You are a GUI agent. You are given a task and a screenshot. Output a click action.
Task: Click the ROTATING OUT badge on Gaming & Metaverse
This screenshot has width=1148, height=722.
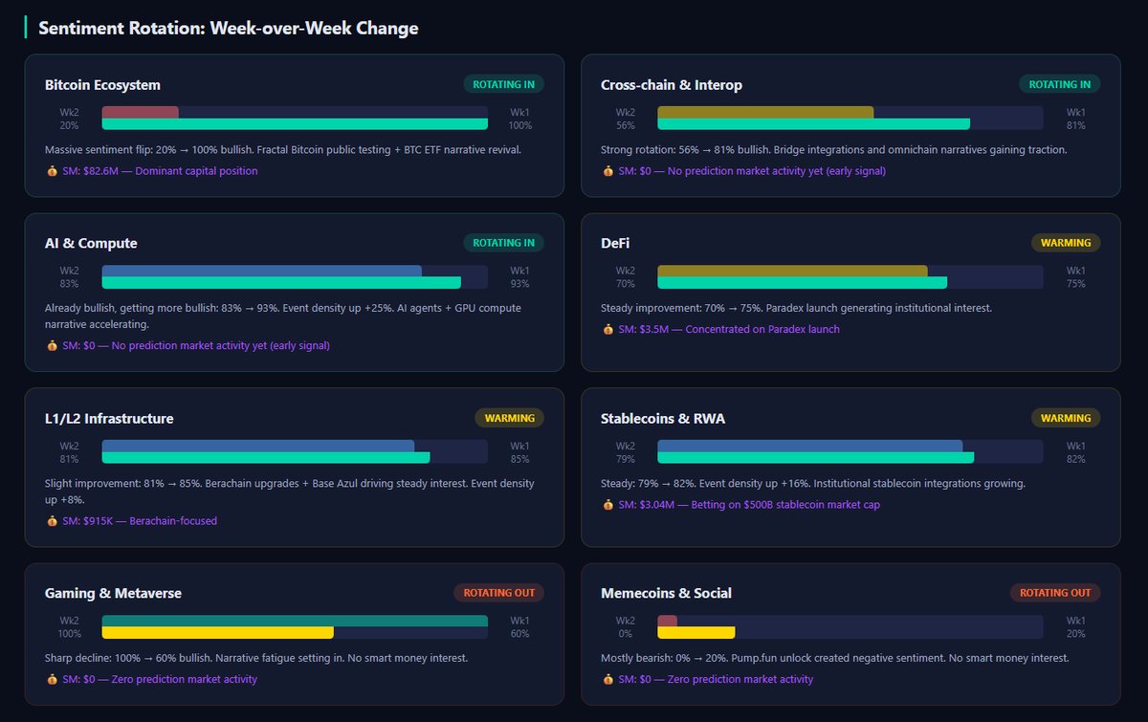498,593
